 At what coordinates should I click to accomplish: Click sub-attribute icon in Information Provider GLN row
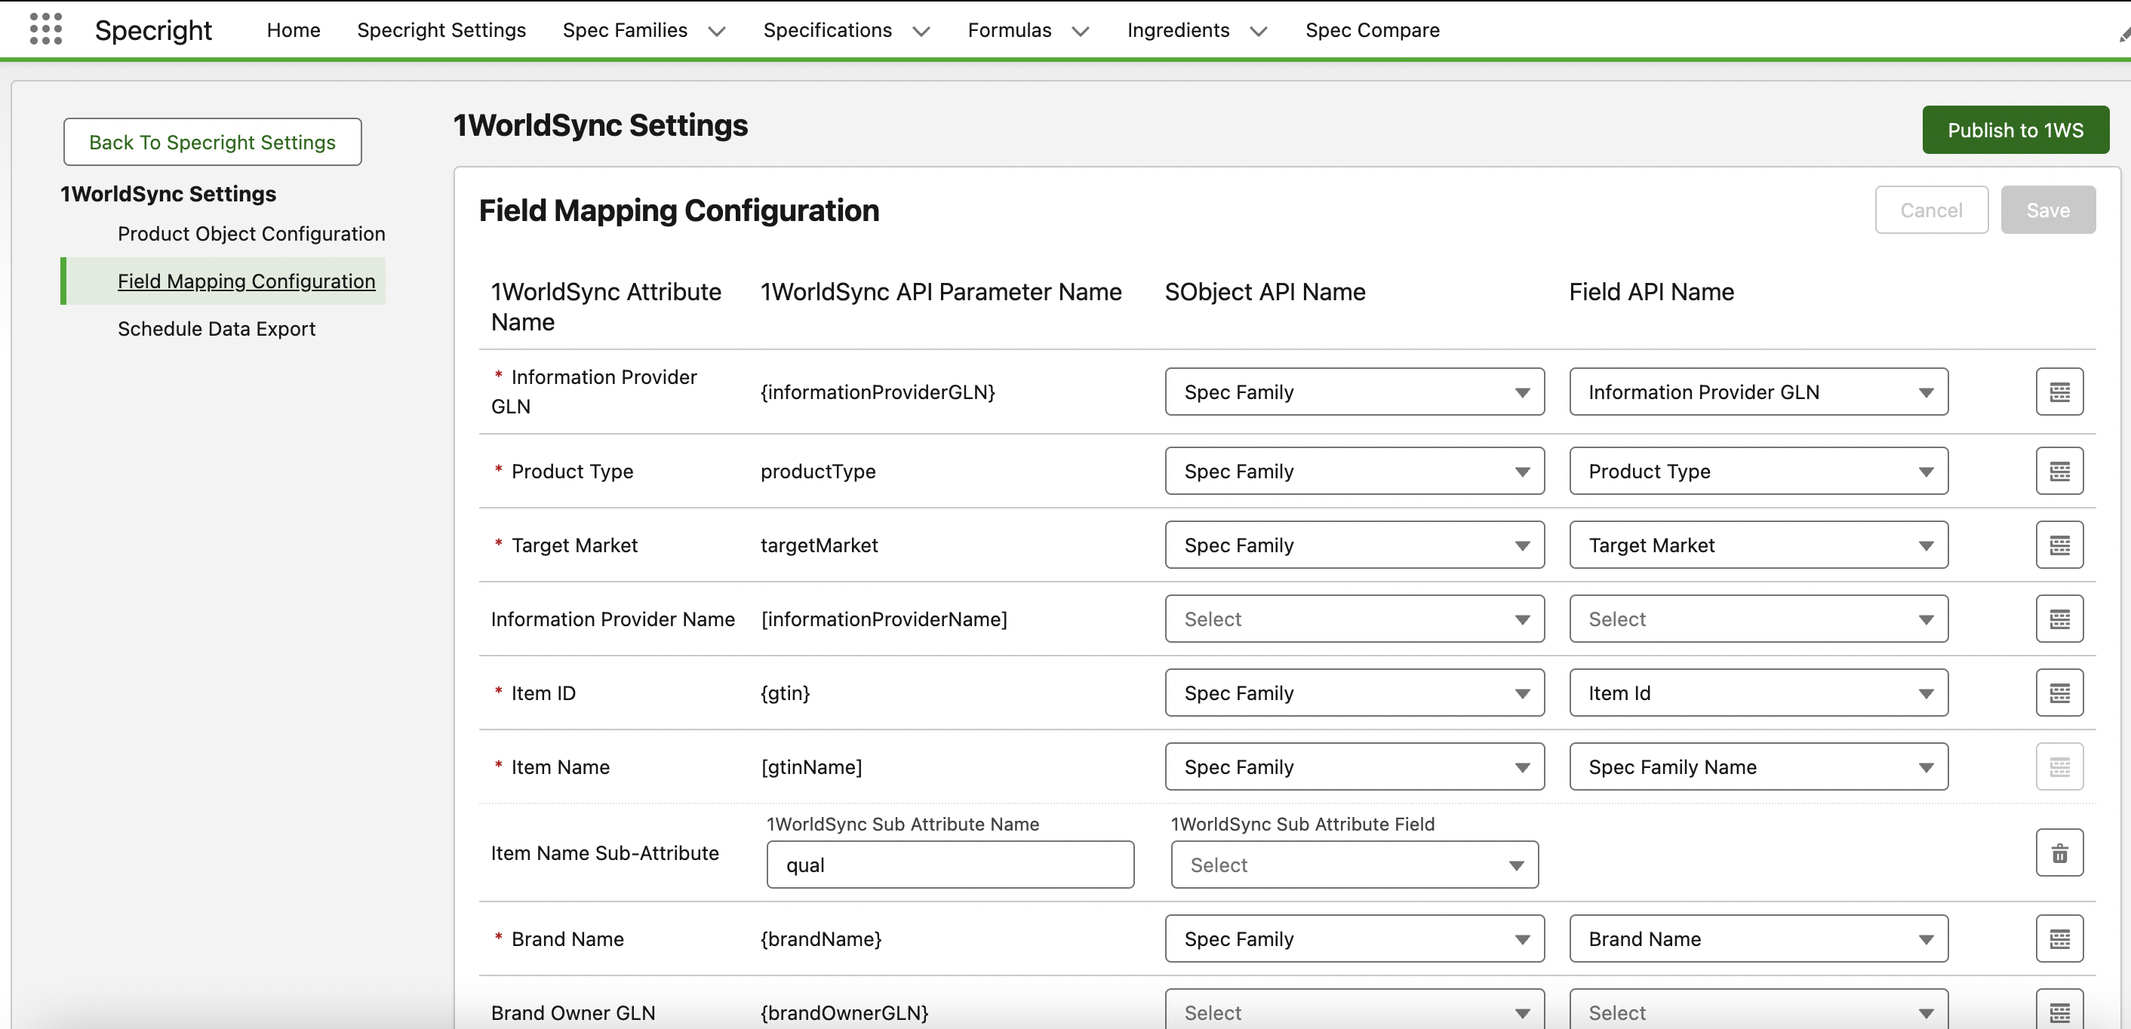2059,392
